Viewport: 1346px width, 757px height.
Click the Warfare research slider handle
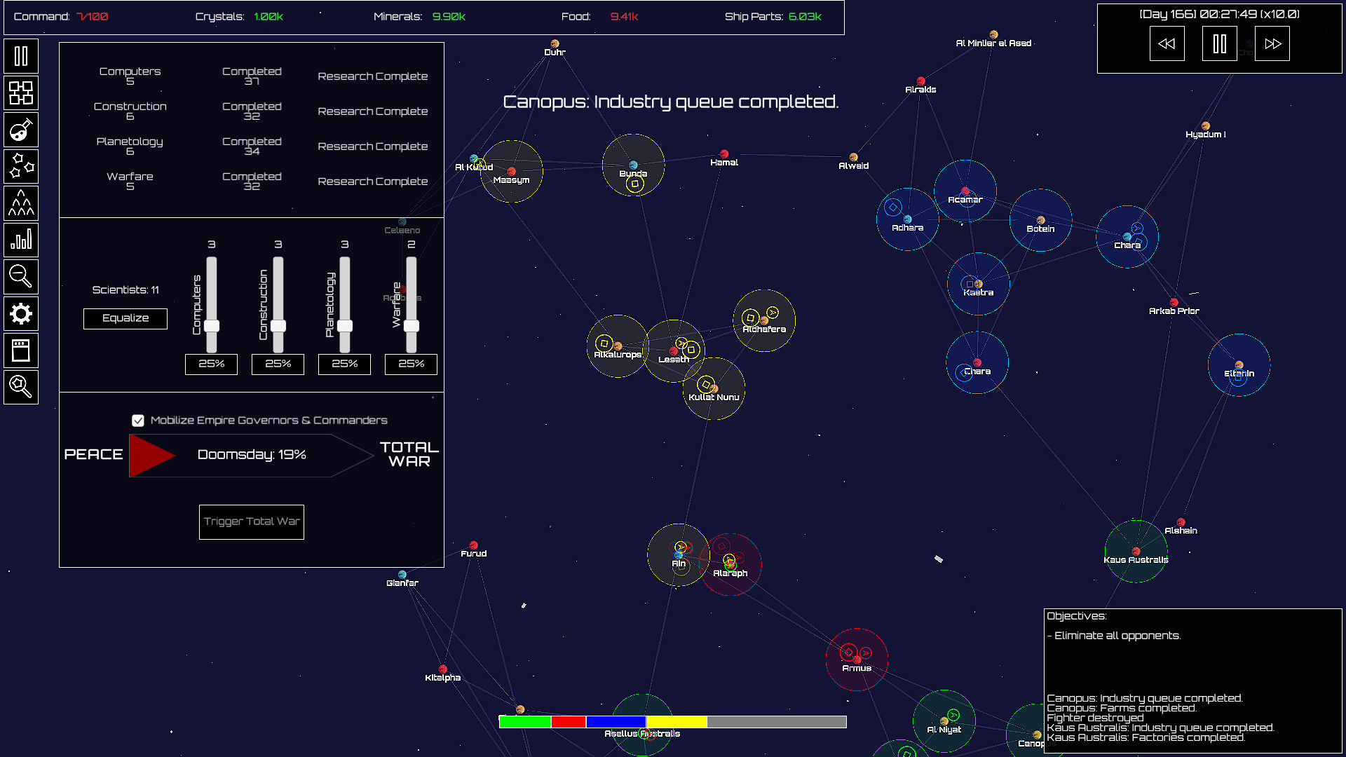(x=412, y=326)
